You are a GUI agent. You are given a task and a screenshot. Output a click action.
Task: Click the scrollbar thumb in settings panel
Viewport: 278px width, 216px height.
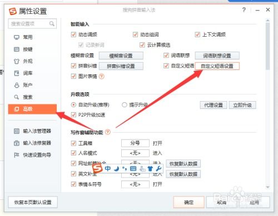(267, 46)
